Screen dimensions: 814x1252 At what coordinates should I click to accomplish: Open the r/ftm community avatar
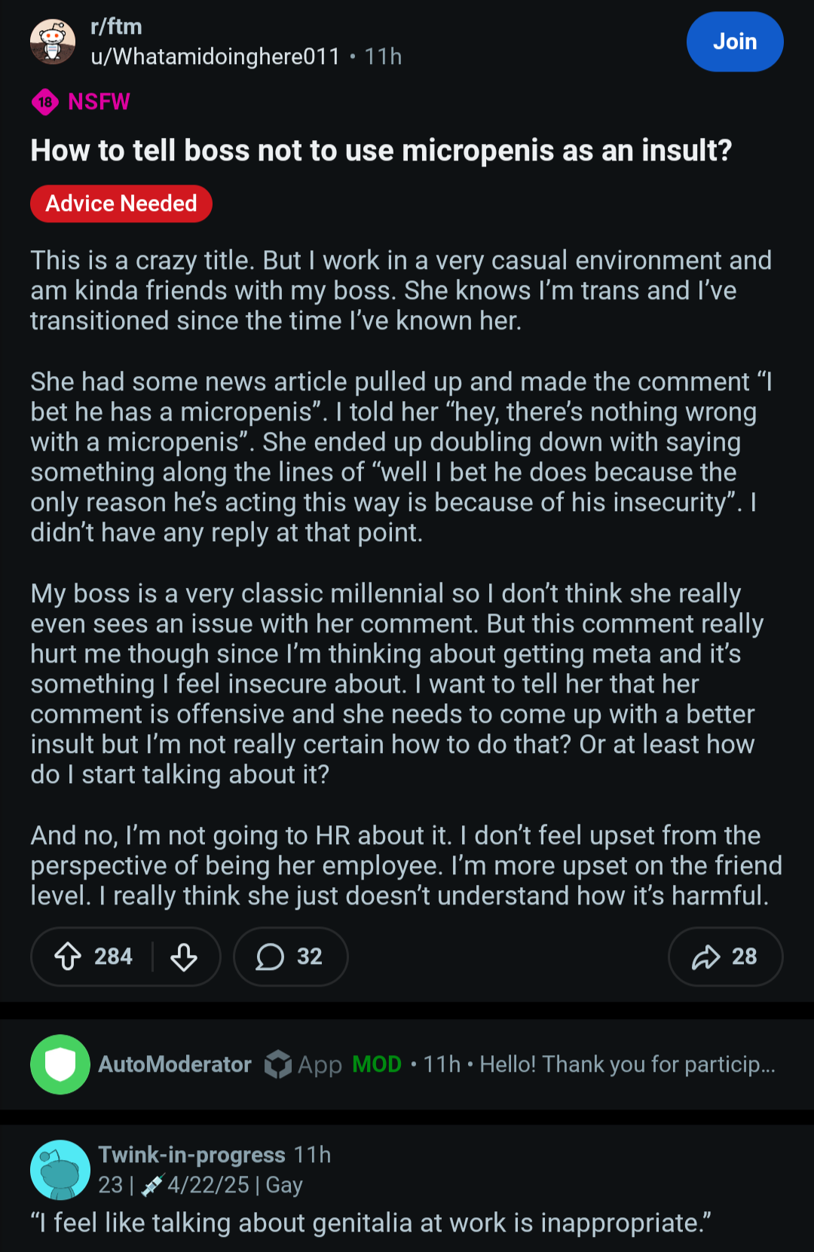pos(53,41)
